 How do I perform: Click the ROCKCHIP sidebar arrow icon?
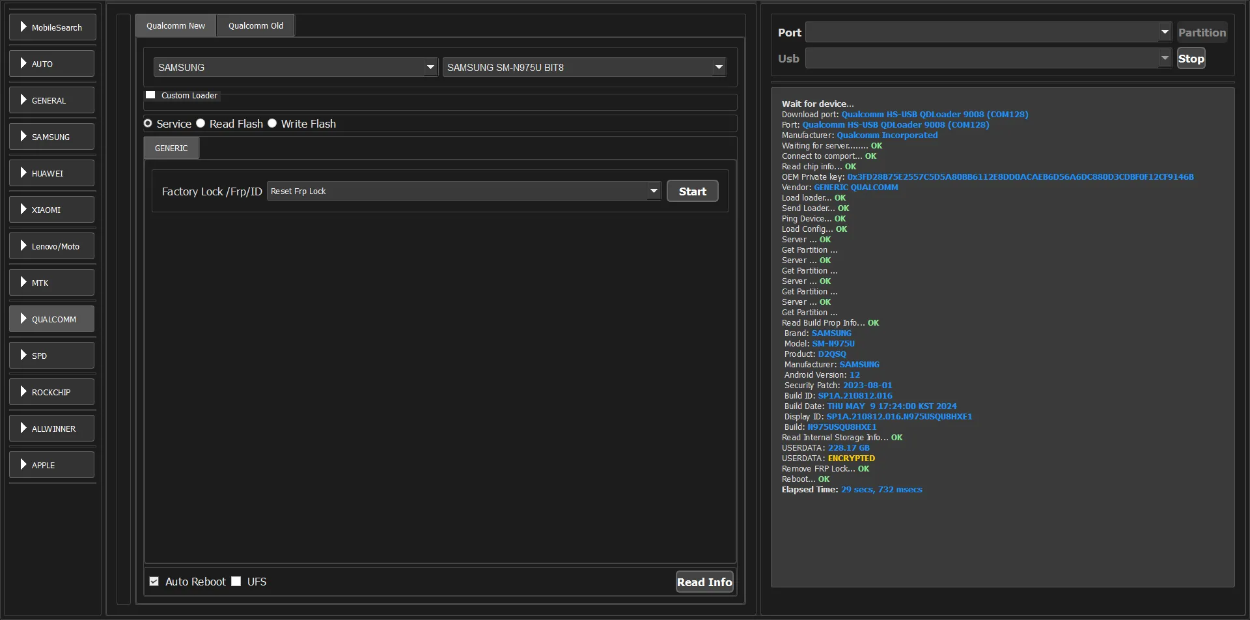click(23, 392)
